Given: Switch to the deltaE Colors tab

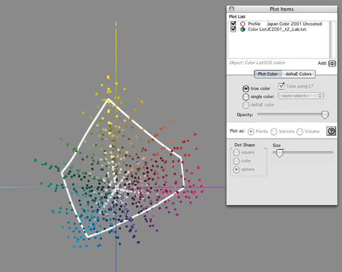Looking at the screenshot, I should point(298,74).
